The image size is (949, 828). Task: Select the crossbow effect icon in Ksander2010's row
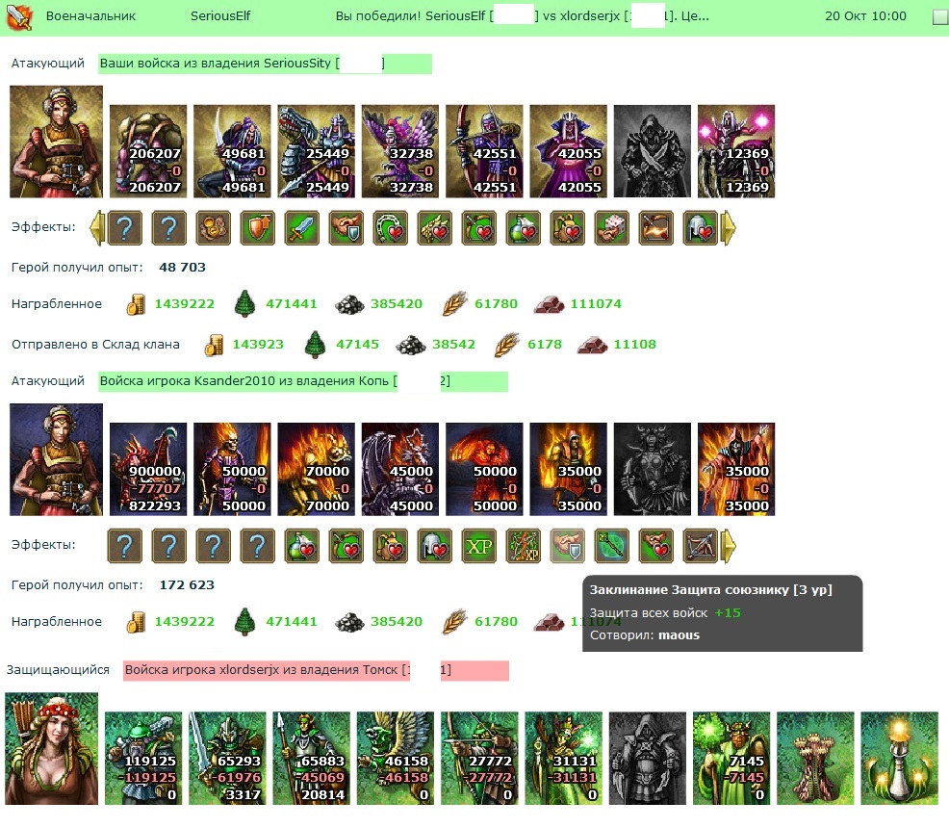pyautogui.click(x=701, y=546)
